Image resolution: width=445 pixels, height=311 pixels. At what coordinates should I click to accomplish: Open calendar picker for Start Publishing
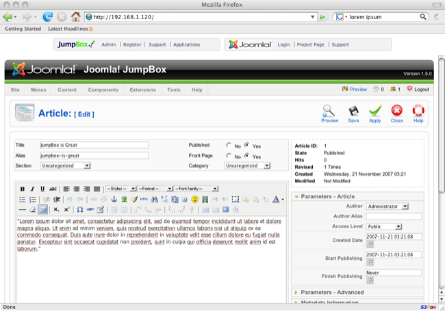370,262
